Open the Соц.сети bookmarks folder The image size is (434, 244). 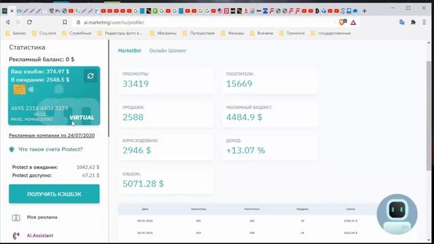(x=44, y=33)
